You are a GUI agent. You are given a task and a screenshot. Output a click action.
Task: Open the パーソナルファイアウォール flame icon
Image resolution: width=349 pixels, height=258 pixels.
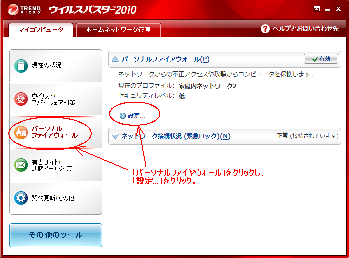pos(21,132)
